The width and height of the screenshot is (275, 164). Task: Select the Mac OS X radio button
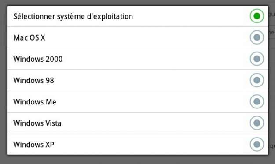coord(257,37)
